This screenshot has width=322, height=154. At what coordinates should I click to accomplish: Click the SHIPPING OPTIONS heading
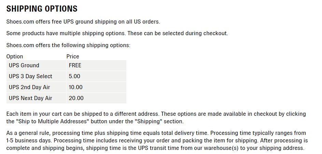point(42,9)
